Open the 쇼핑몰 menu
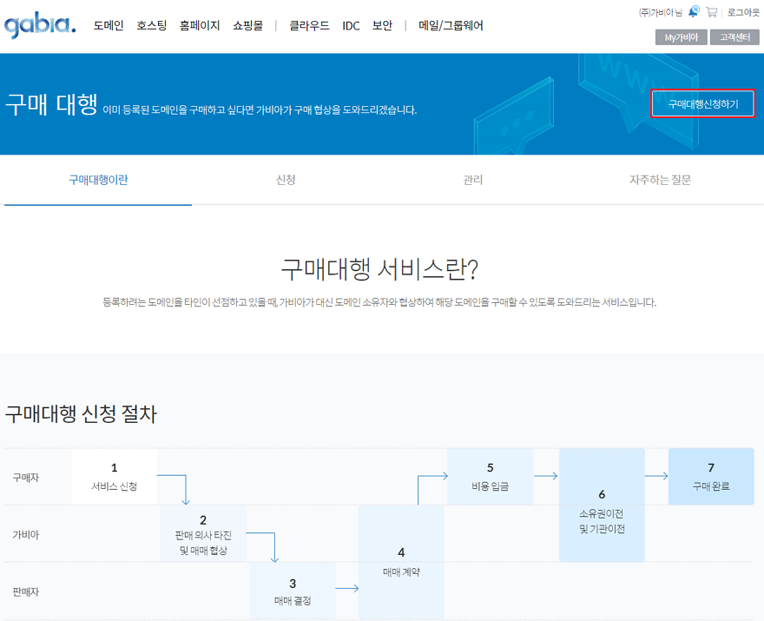The image size is (764, 621). pyautogui.click(x=247, y=25)
